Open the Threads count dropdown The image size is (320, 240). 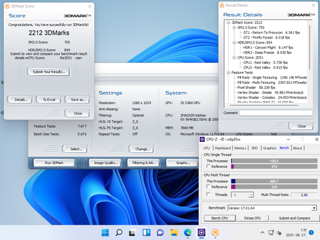point(251,195)
